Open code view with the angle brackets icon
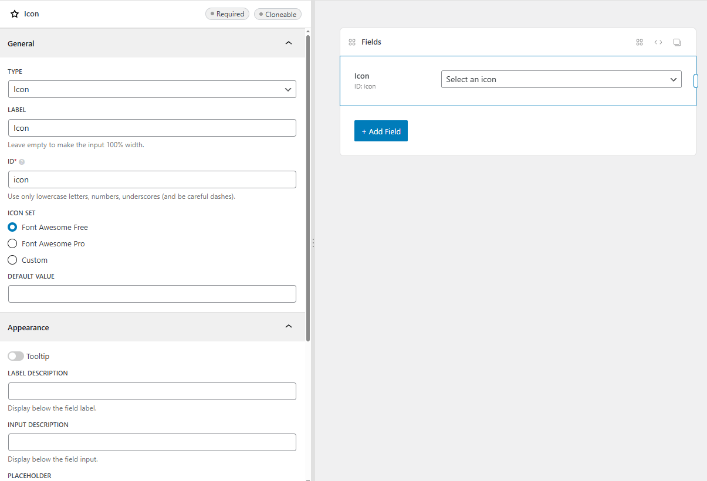 pyautogui.click(x=658, y=42)
